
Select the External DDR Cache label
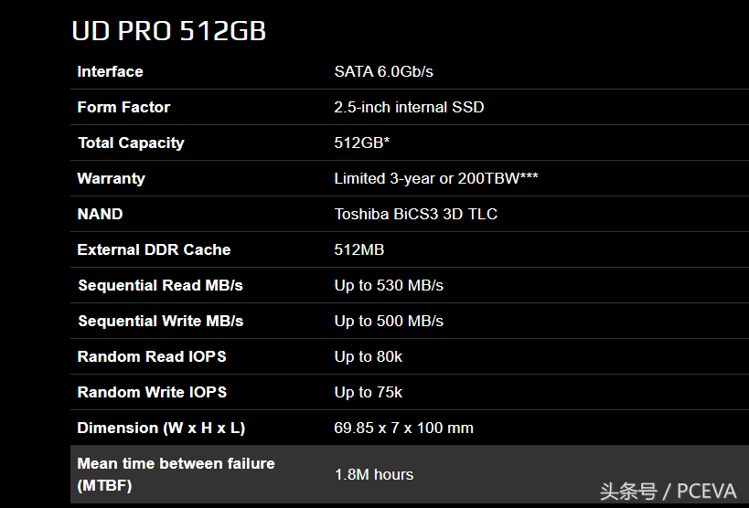click(x=154, y=249)
